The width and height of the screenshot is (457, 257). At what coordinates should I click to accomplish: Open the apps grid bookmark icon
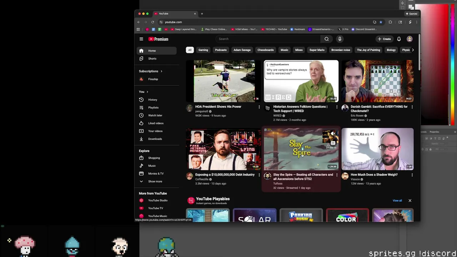[x=138, y=29]
